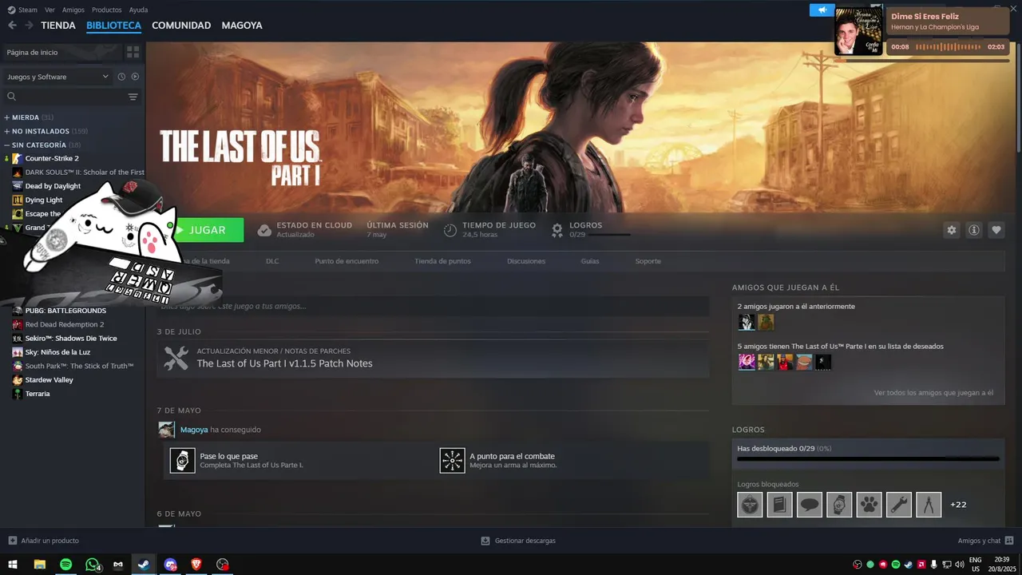Show recent activity clock filter

click(x=121, y=77)
